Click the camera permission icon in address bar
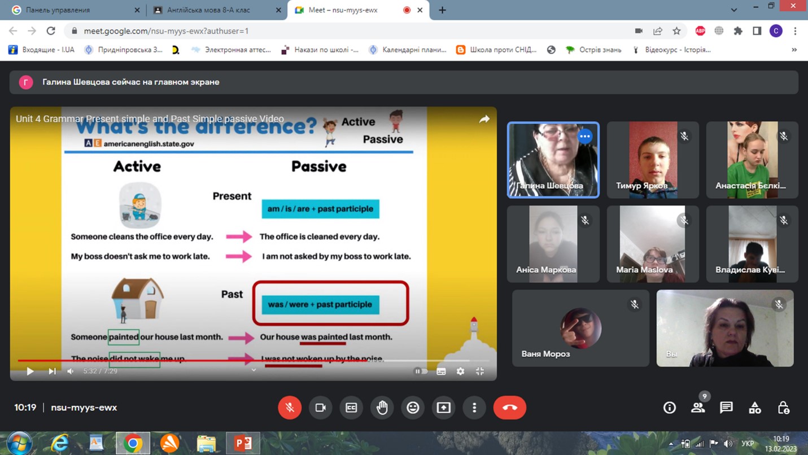 pos(639,31)
